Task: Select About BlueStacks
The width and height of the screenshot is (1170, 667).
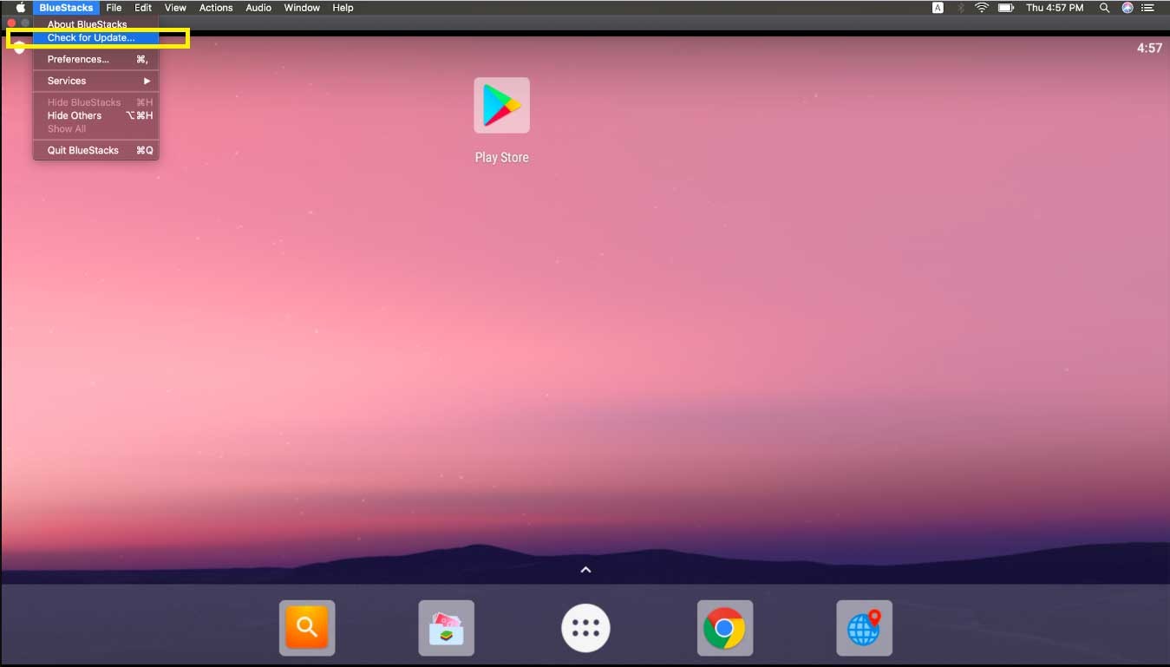Action: [87, 23]
